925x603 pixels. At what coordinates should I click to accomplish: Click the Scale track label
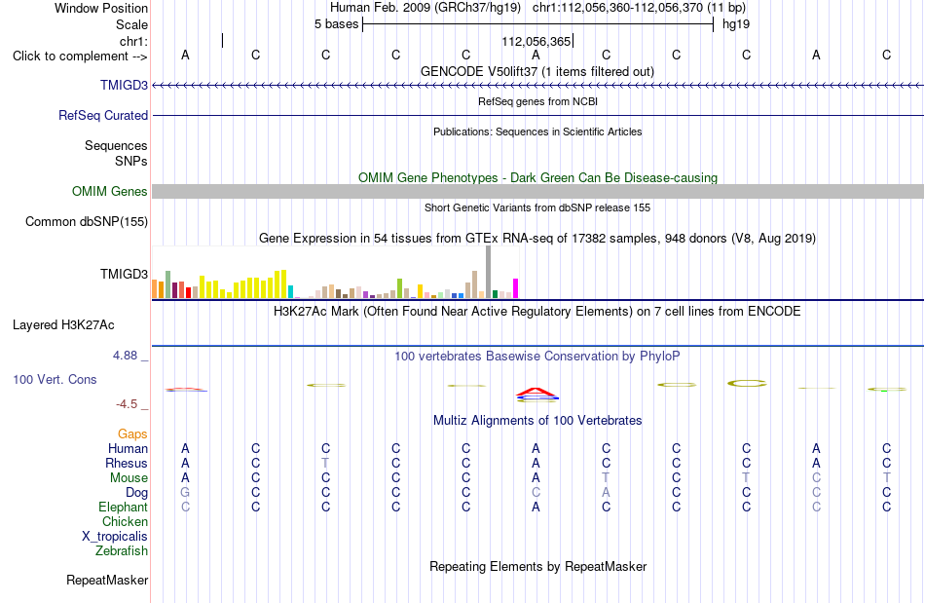coord(131,24)
